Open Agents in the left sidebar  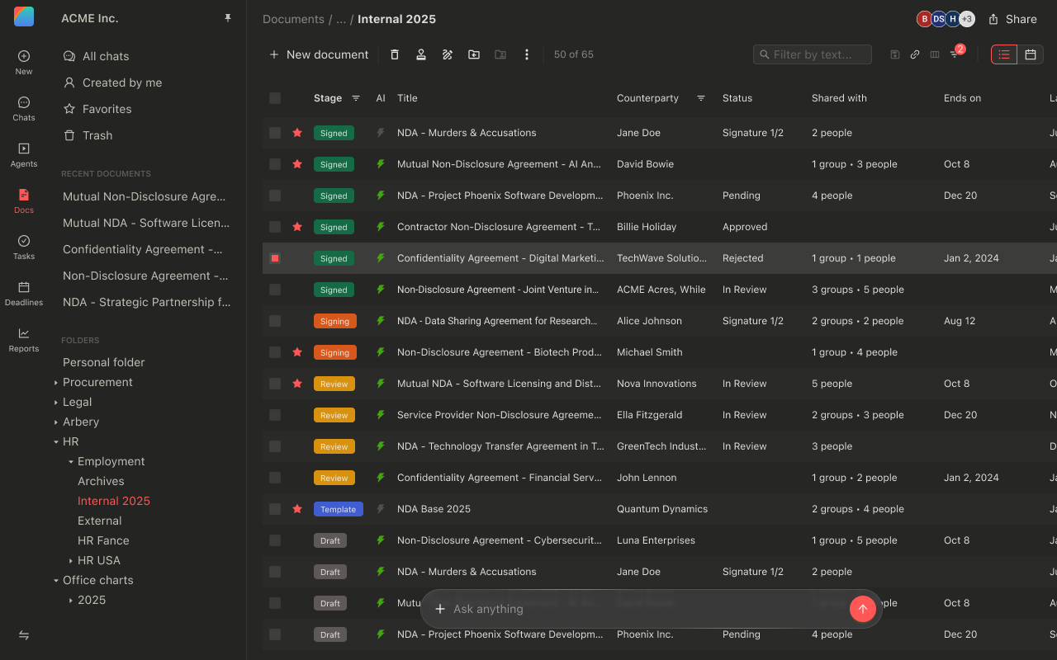[x=24, y=154]
